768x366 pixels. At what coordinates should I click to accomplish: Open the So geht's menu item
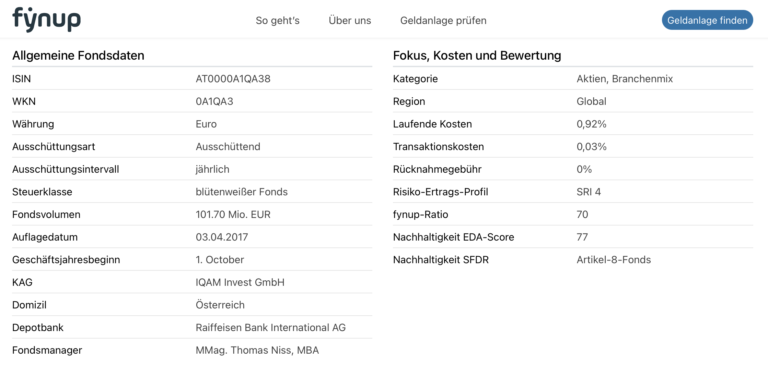coord(277,21)
